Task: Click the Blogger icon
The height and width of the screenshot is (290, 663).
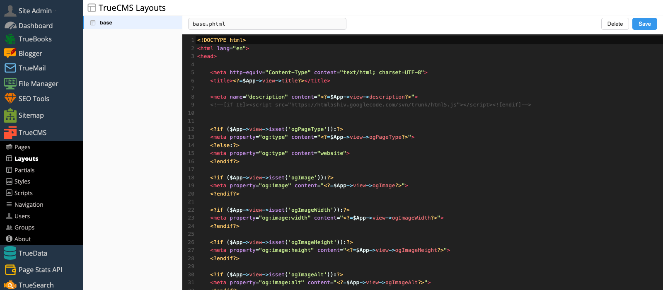Action: (10, 53)
